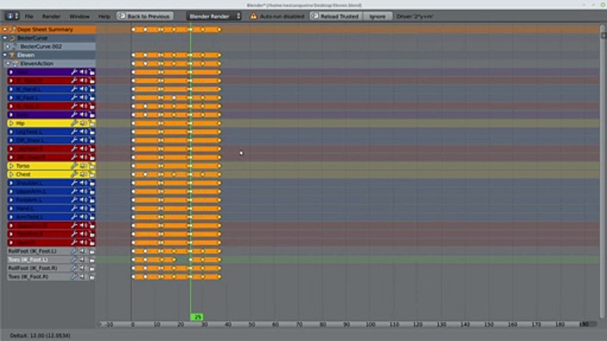Mute the Hip channel group

point(83,123)
